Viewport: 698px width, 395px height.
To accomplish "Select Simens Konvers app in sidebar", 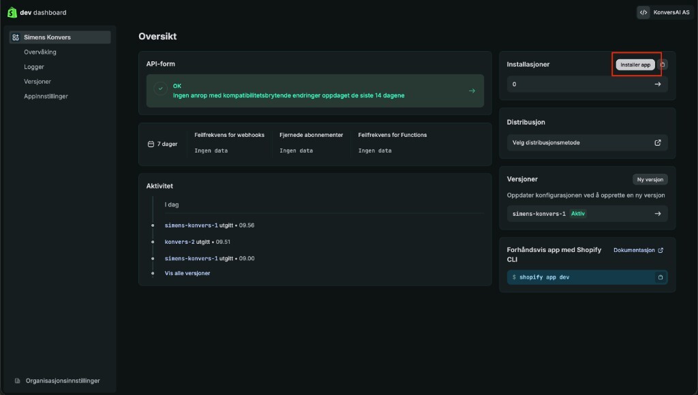I will coord(60,37).
